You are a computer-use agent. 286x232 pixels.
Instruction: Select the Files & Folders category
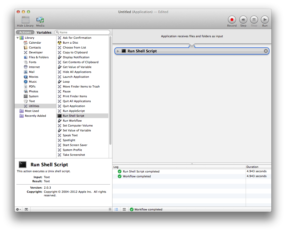39,57
